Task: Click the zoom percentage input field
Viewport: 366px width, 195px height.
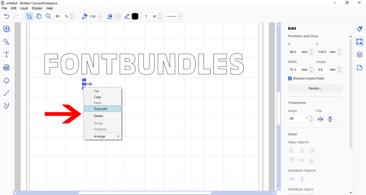Action: [x=62, y=16]
